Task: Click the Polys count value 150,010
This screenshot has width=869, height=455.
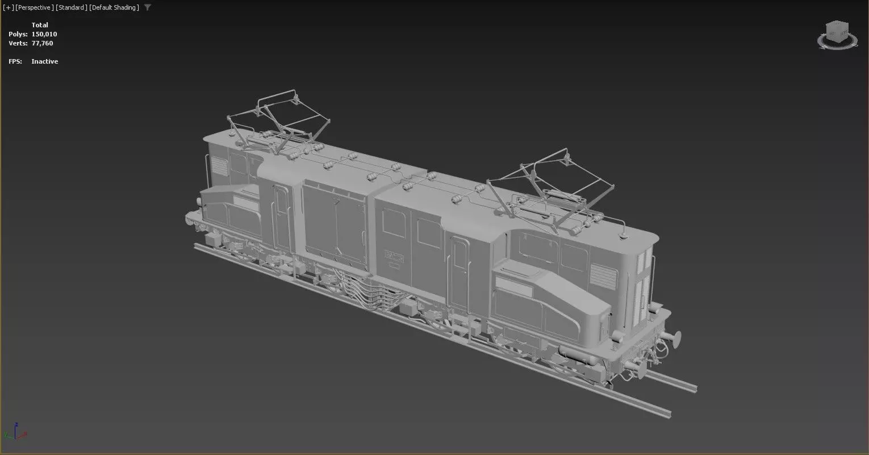Action: [x=44, y=34]
